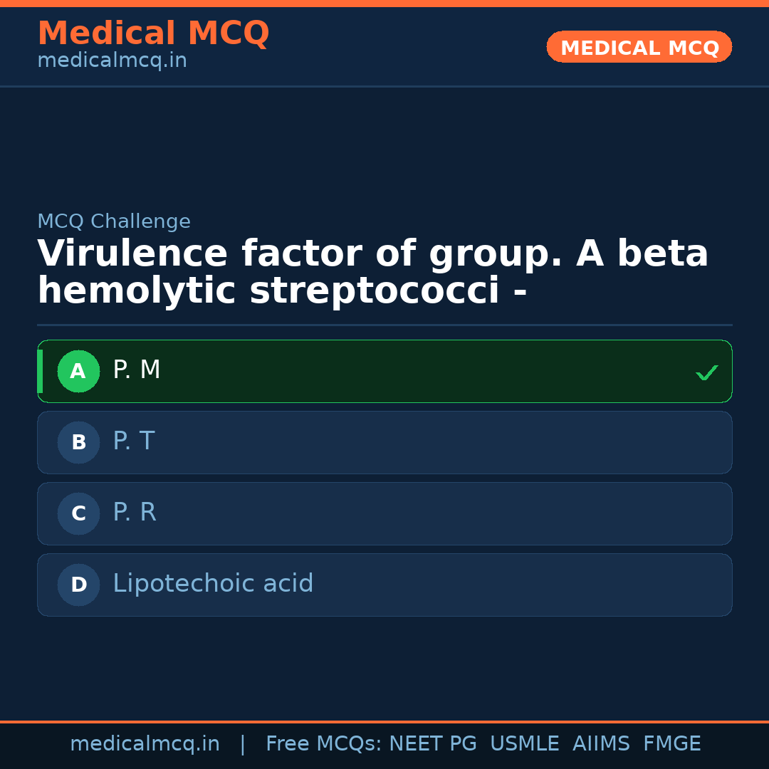Choose the "P. T" answer text

(134, 441)
